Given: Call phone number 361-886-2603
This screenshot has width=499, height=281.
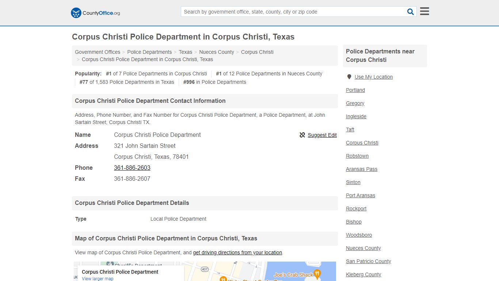Looking at the screenshot, I should (132, 168).
